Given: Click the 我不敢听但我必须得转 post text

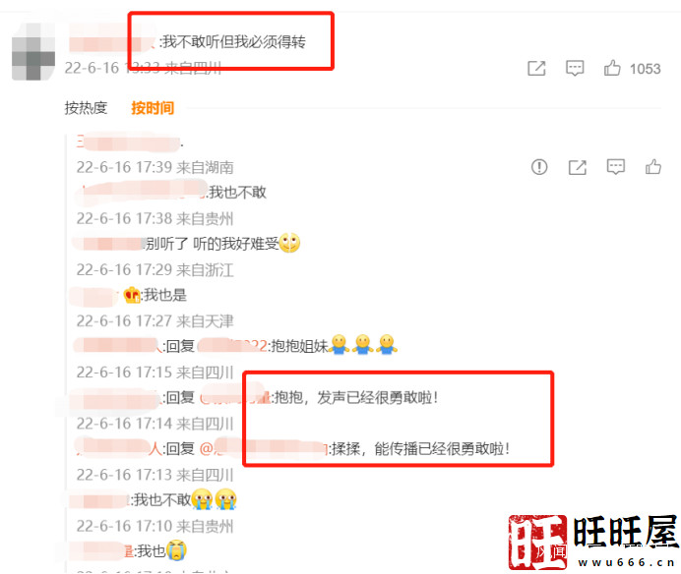Looking at the screenshot, I should tap(234, 42).
